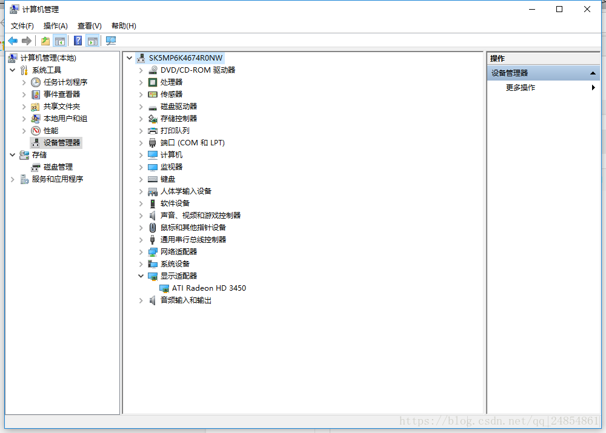Collapse the 显示适配器 category arrow
Screen dimensions: 606x433
[141, 276]
